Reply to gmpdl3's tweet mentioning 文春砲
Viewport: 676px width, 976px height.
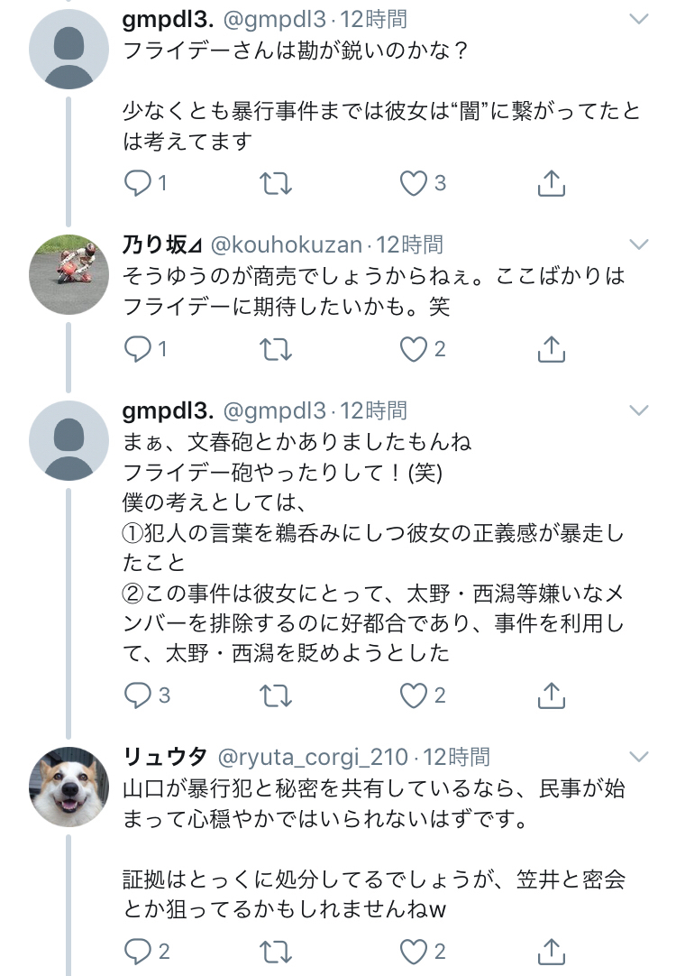click(x=138, y=695)
